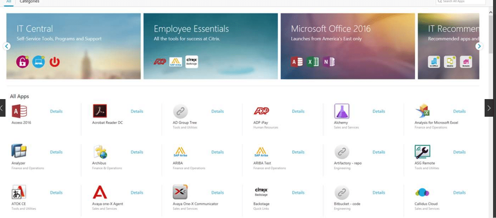The image size is (496, 218).
Task: Click the OneNote icon in Microsoft Office banner
Action: (x=329, y=62)
